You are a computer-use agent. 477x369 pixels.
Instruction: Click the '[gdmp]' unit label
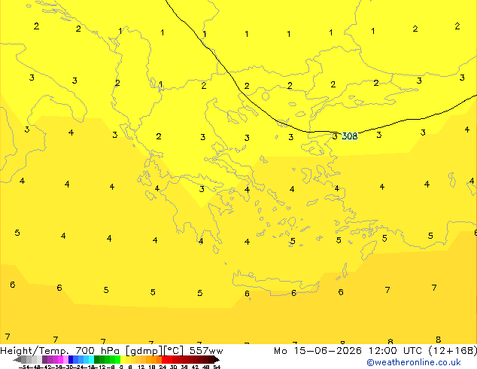144,351
